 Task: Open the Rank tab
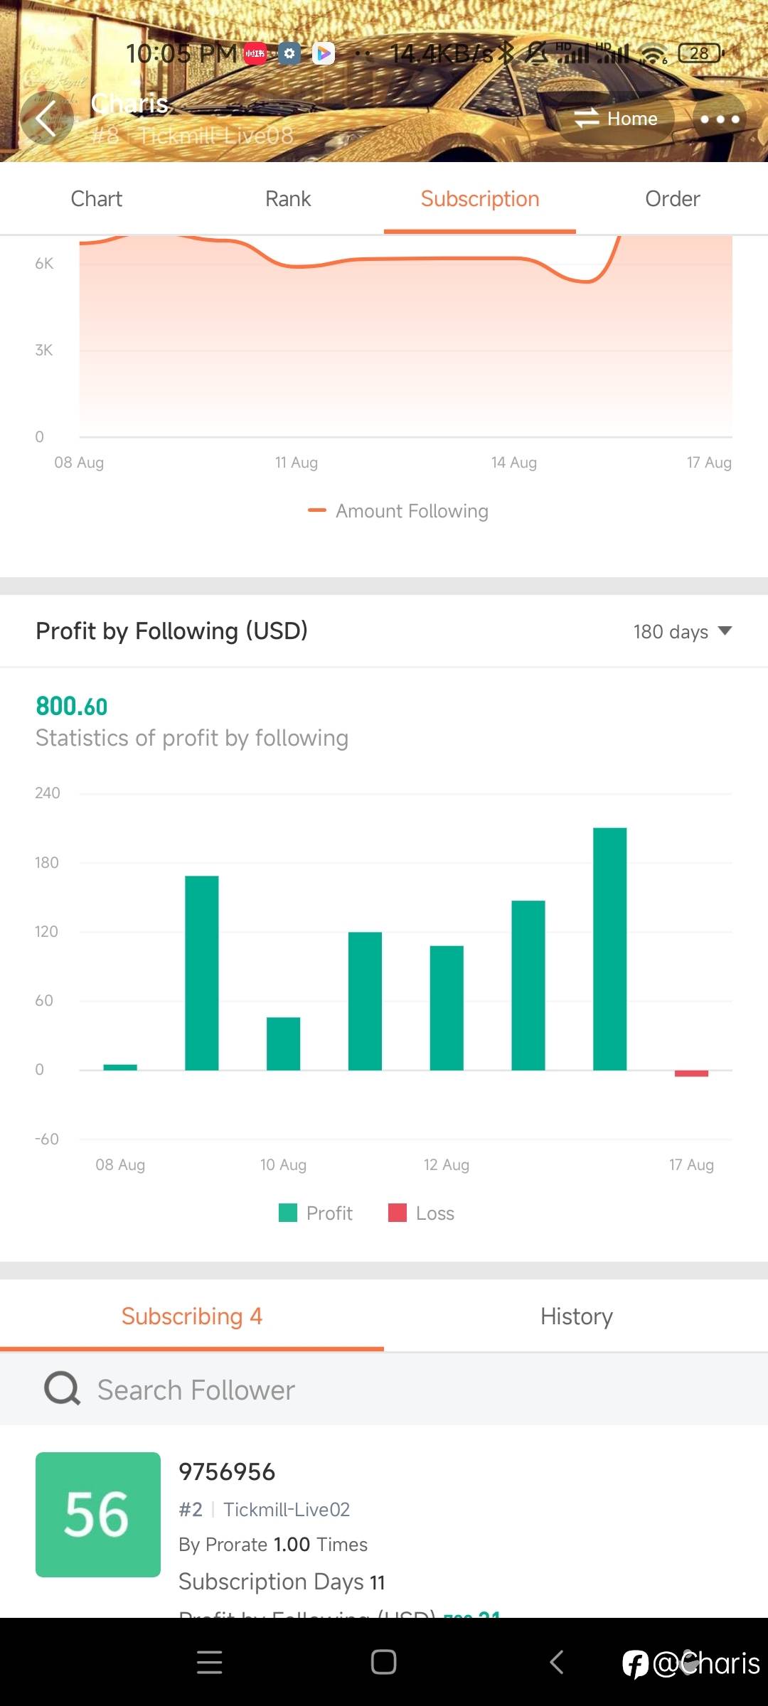coord(288,199)
